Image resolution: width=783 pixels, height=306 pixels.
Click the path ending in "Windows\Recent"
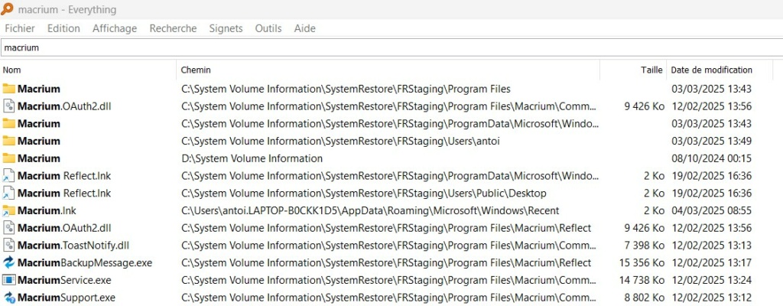pos(370,210)
